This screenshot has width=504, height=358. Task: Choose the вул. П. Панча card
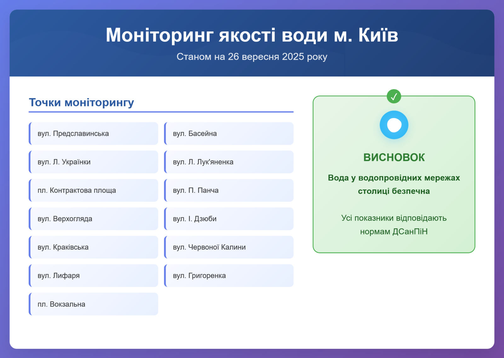point(229,190)
